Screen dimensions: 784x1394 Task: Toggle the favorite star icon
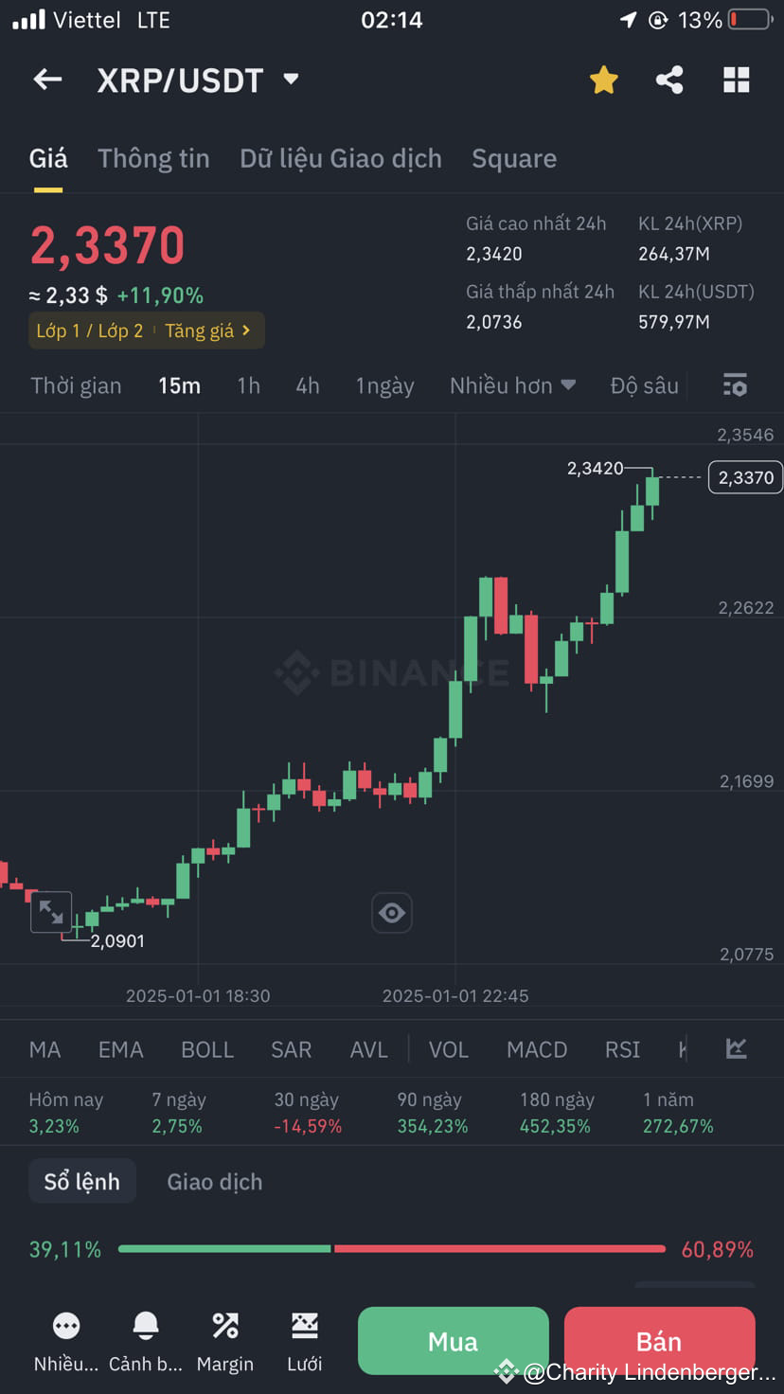[603, 80]
